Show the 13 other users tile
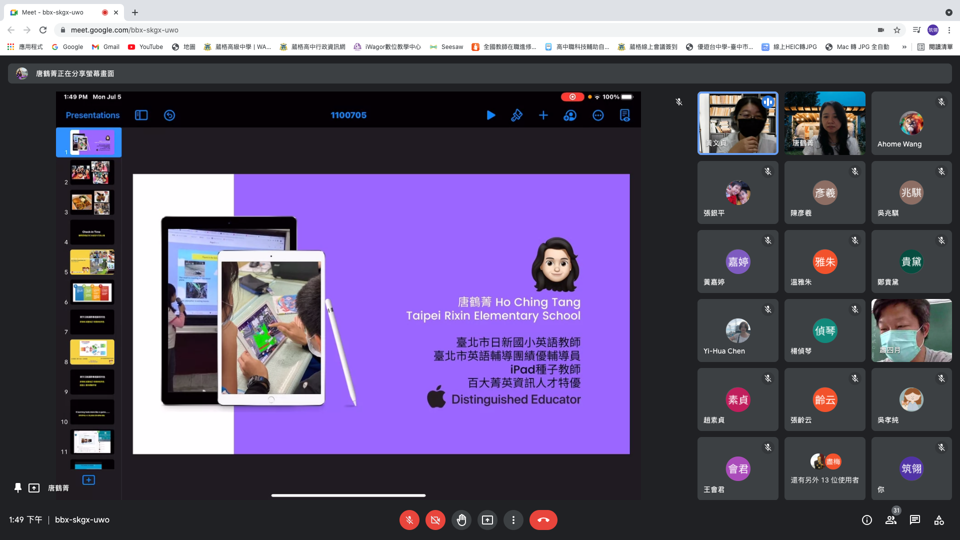 [x=824, y=468]
